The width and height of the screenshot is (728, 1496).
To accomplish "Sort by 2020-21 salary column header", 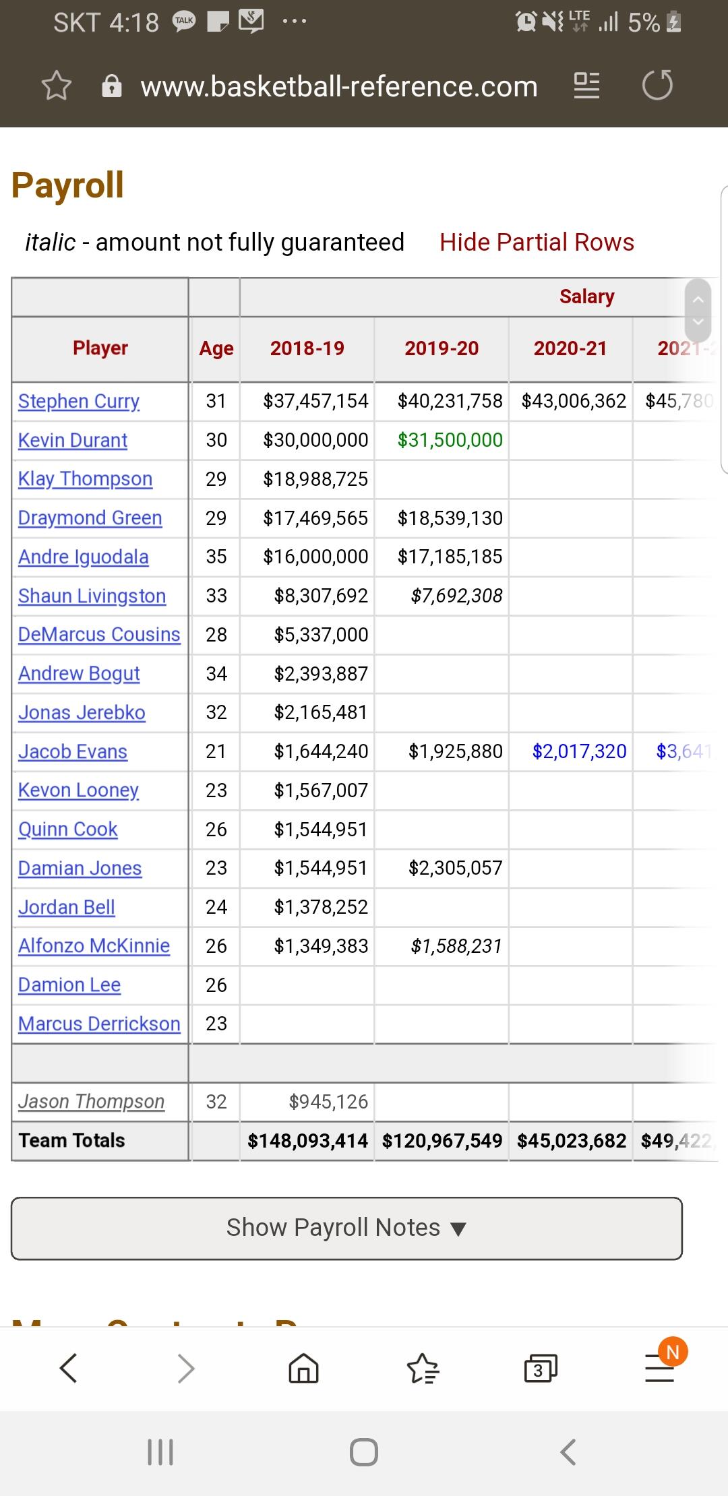I will pos(570,348).
